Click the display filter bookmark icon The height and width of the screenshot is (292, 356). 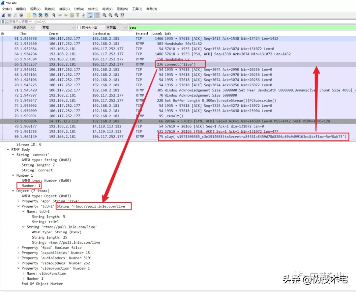click(3, 22)
